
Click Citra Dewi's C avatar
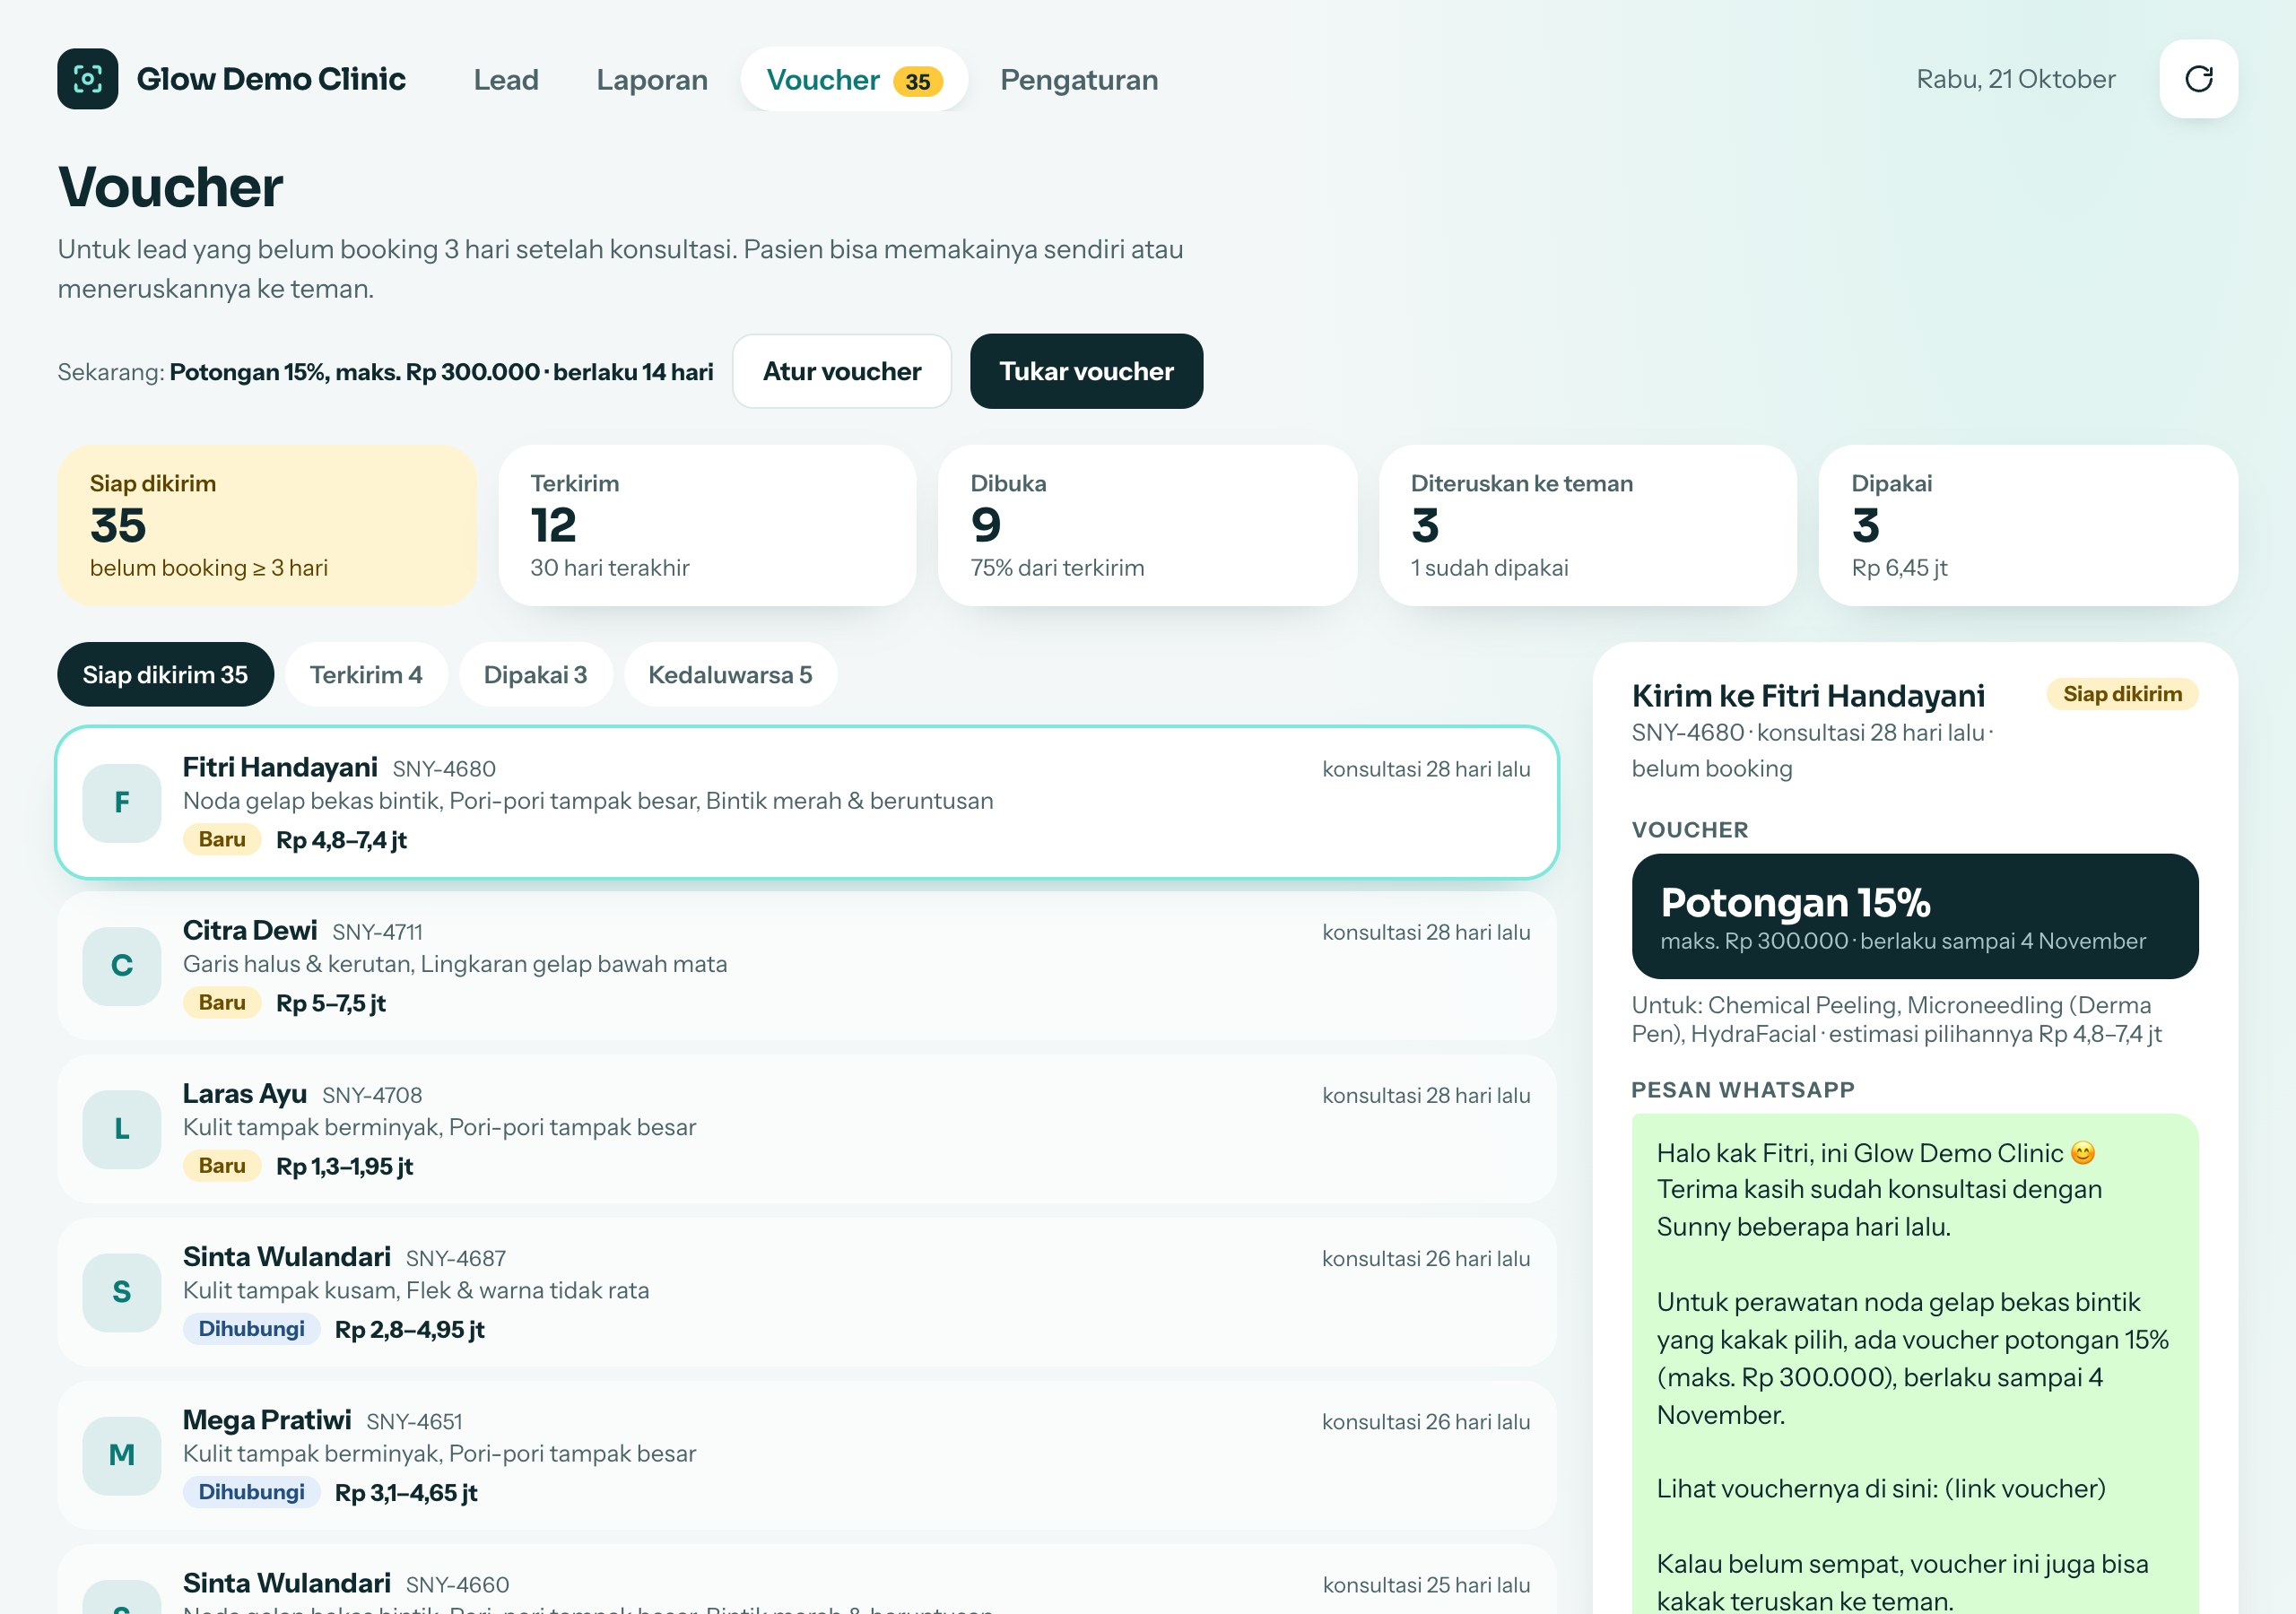[121, 965]
